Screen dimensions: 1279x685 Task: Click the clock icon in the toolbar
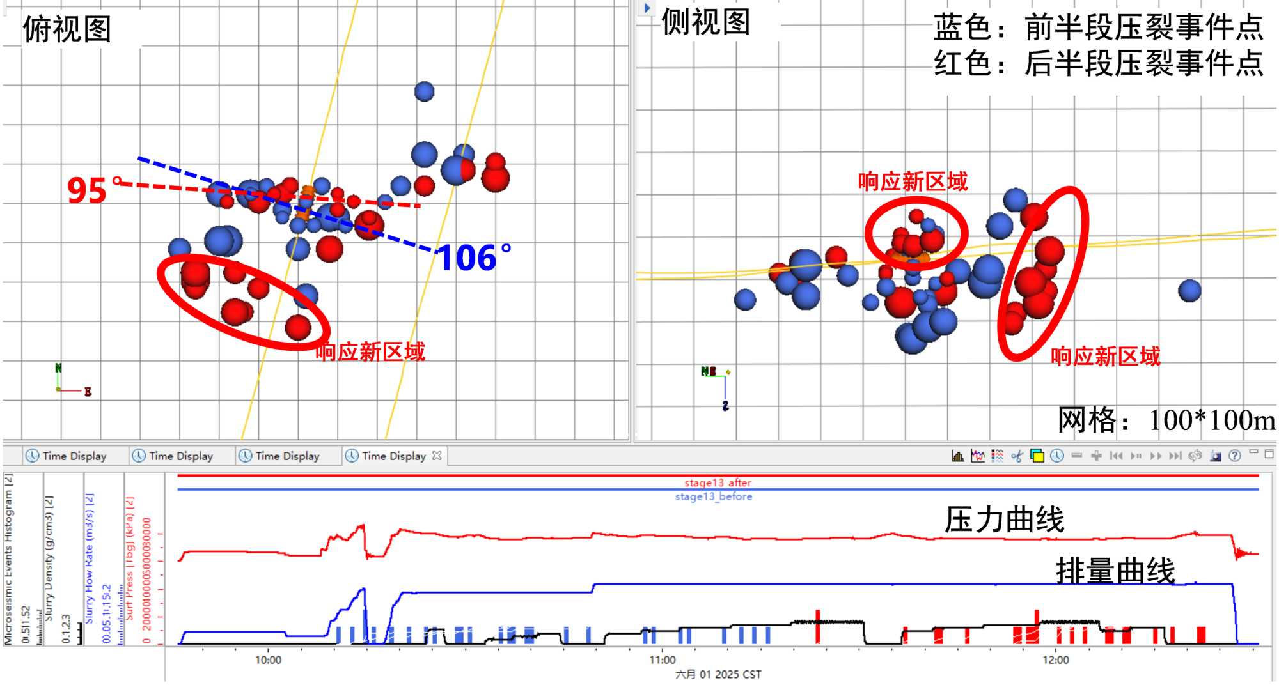[x=1057, y=456]
